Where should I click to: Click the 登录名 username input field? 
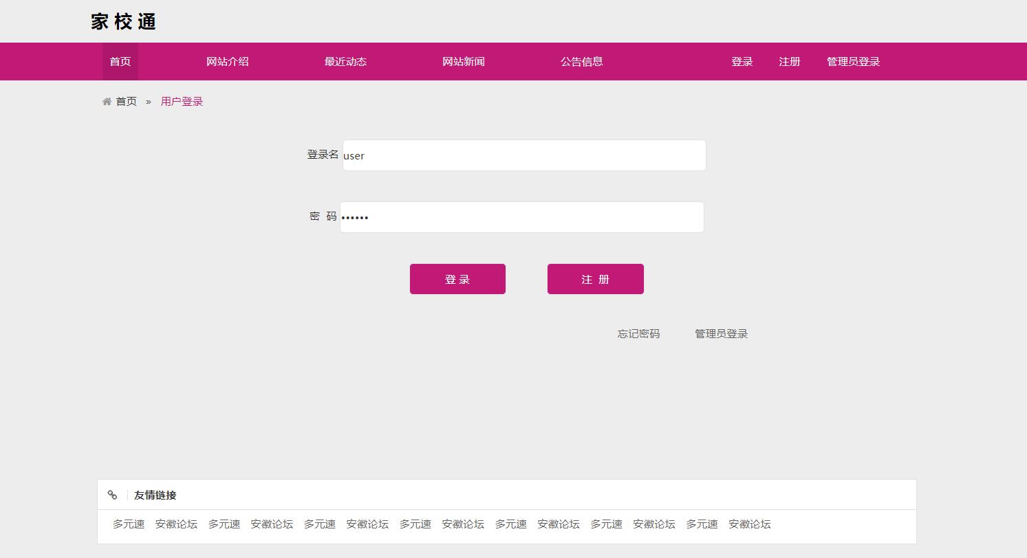tap(523, 155)
